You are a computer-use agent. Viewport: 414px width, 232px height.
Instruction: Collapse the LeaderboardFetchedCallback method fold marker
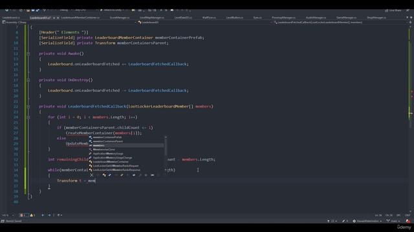click(x=28, y=106)
